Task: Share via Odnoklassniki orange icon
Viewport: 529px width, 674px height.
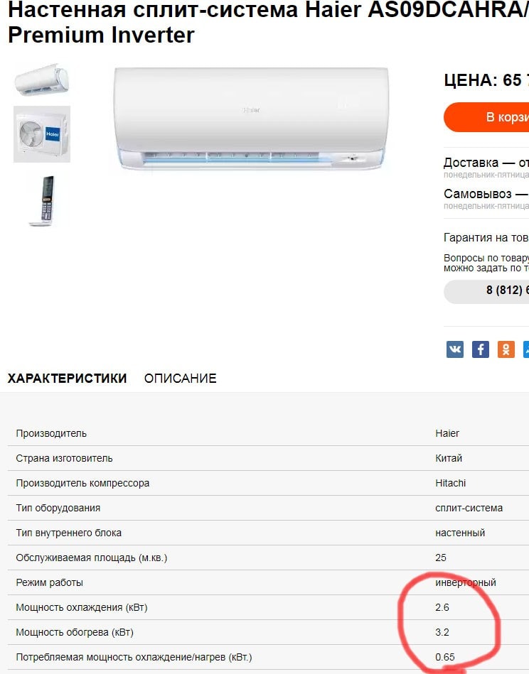Action: [506, 349]
